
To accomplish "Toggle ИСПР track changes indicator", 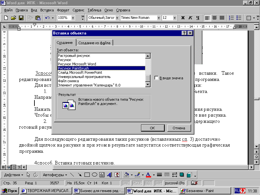I will 137,183.
